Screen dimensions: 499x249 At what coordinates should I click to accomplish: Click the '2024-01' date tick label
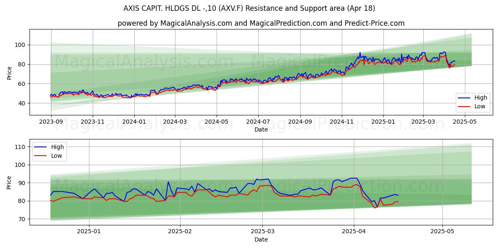click(134, 122)
